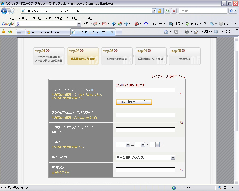Click the Google toolbar logo

[8, 24]
